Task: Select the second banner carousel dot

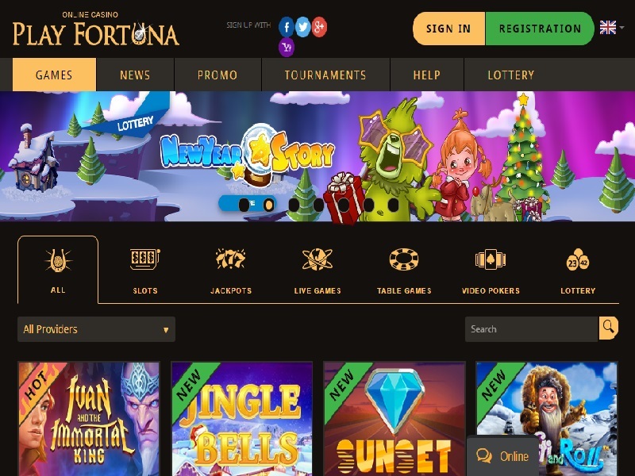Action: tap(268, 205)
